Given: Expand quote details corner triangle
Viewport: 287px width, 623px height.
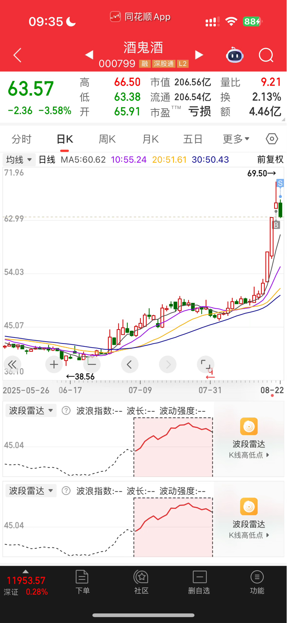Looking at the screenshot, I should click(283, 119).
